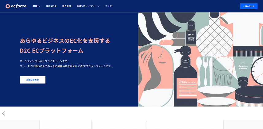Click the ecforce wordmark in header
This screenshot has width=263, height=129.
(x=18, y=6)
